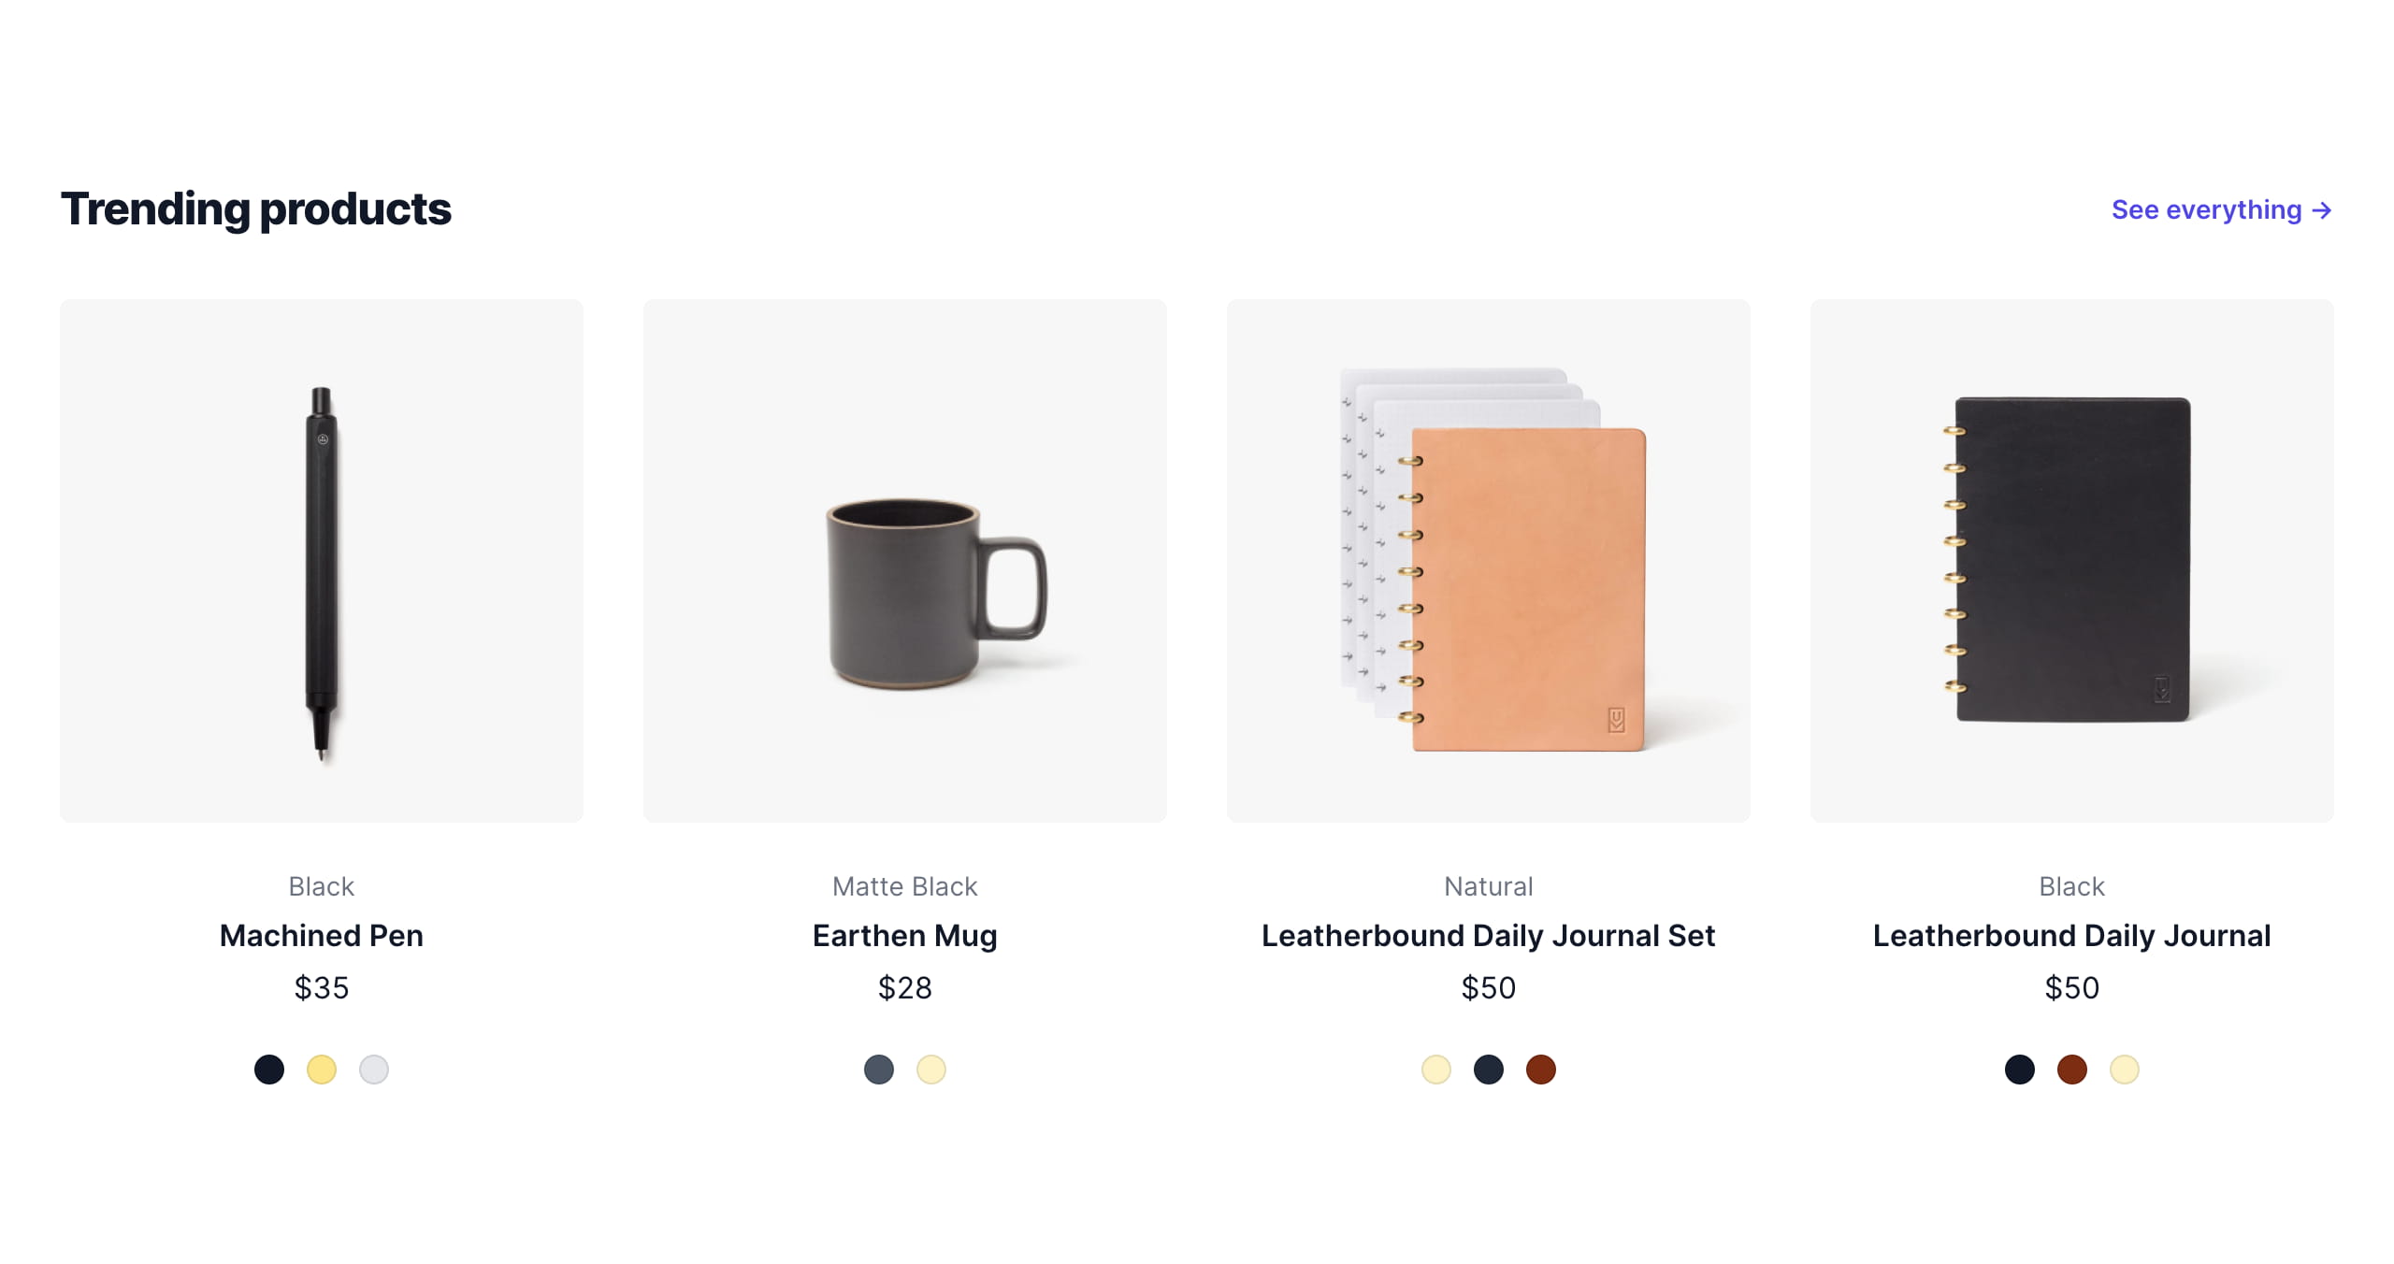Select cream swatch under Journal Set
The width and height of the screenshot is (2394, 1264).
click(x=1436, y=1070)
